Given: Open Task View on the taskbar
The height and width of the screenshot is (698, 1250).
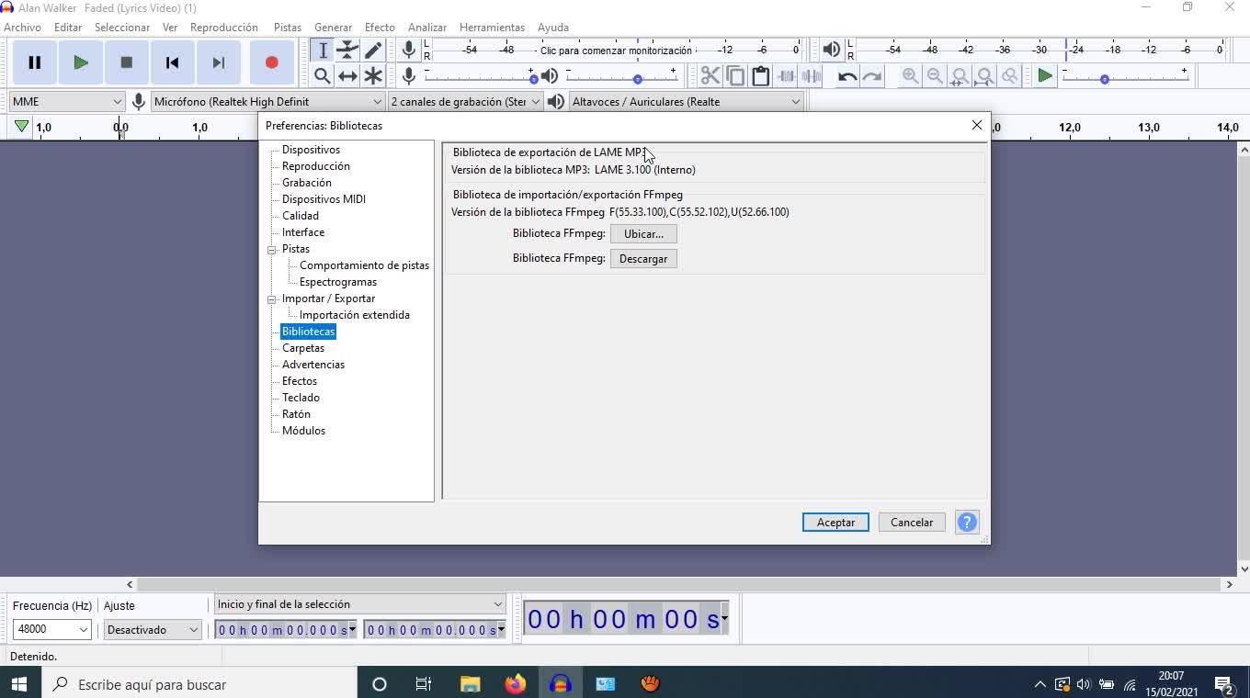Looking at the screenshot, I should (x=424, y=684).
